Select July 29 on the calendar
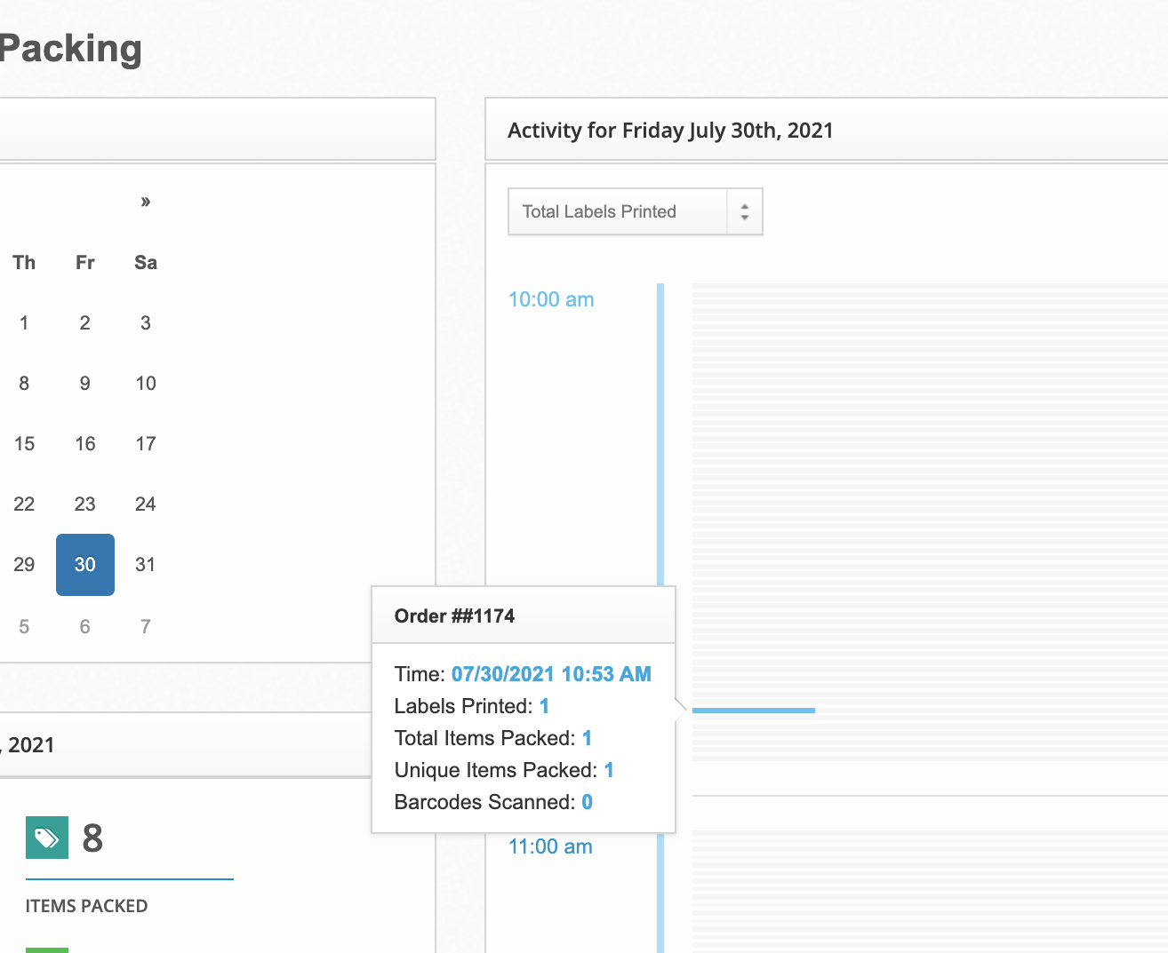Viewport: 1168px width, 953px height. pos(24,565)
